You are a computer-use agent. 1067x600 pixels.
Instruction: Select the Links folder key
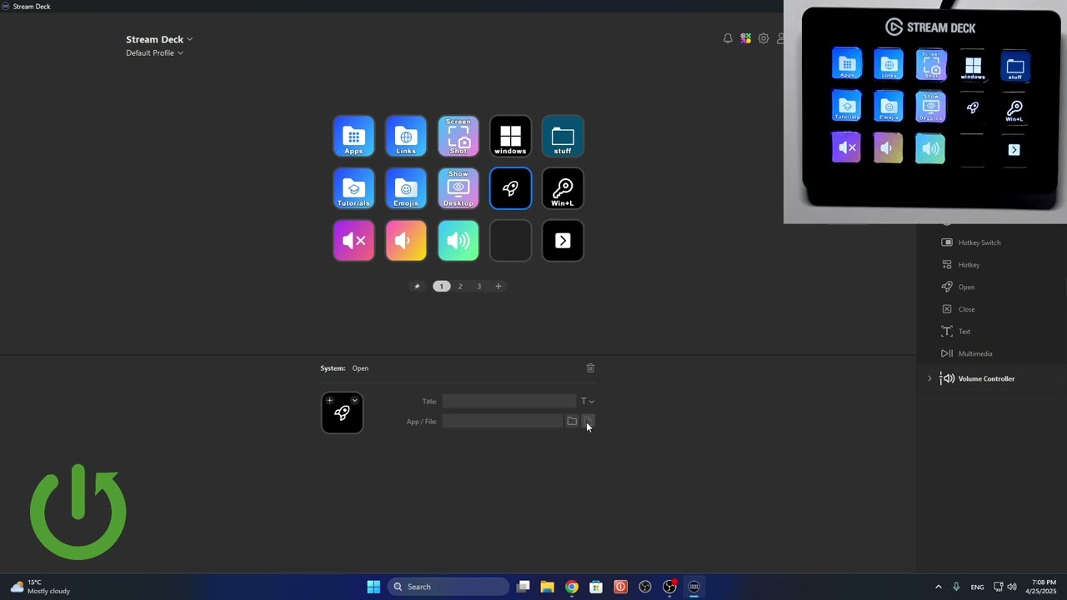[406, 136]
